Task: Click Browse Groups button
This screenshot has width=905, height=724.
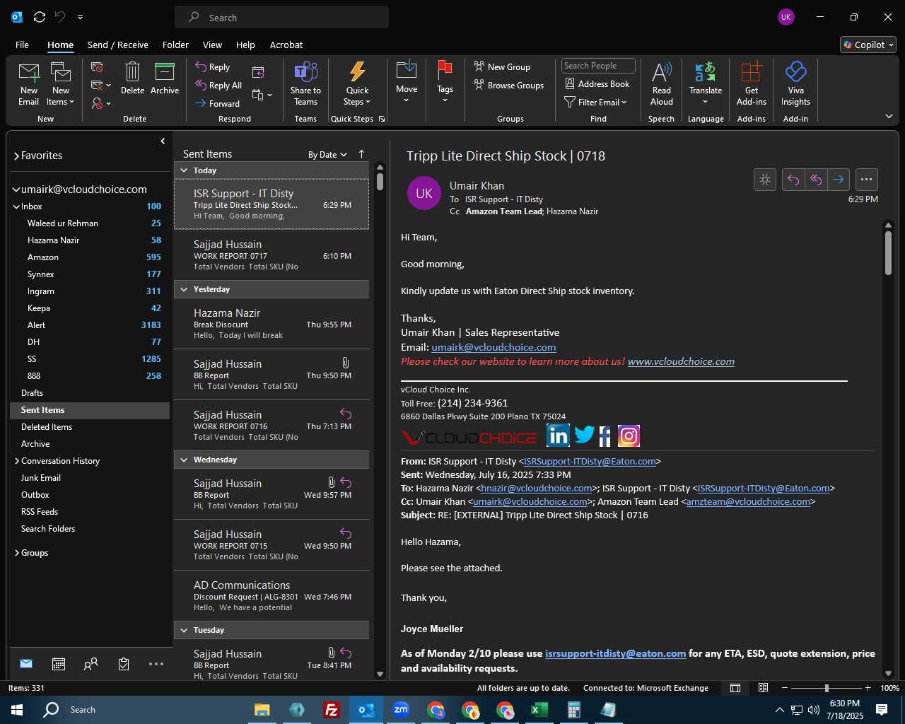Action: (509, 85)
